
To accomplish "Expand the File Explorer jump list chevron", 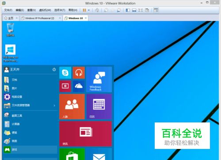I will pos(54,106).
